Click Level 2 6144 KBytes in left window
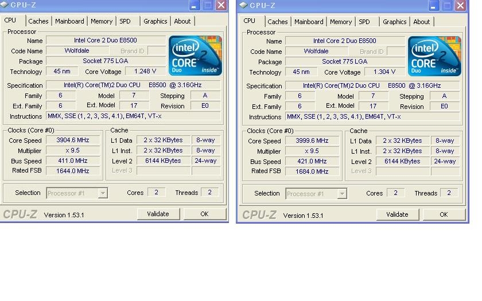The height and width of the screenshot is (301, 482). pos(163,161)
